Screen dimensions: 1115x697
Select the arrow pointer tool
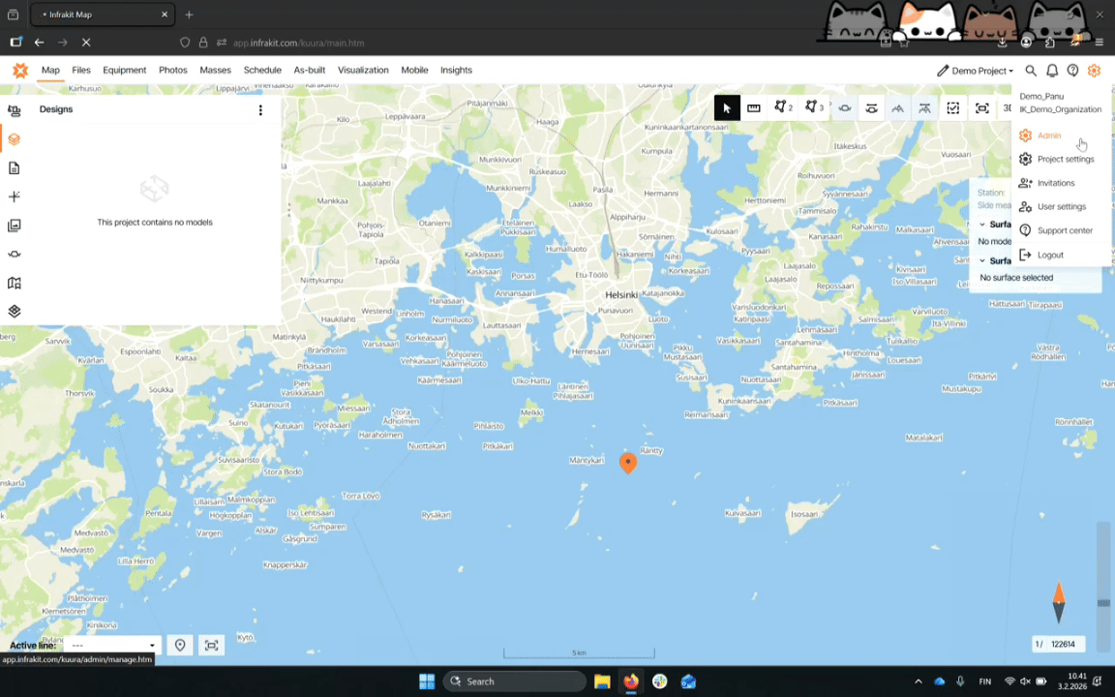click(727, 108)
